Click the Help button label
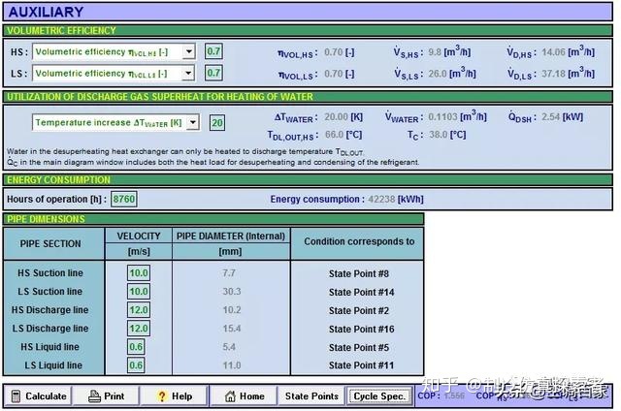This screenshot has height=411, width=621. (181, 395)
